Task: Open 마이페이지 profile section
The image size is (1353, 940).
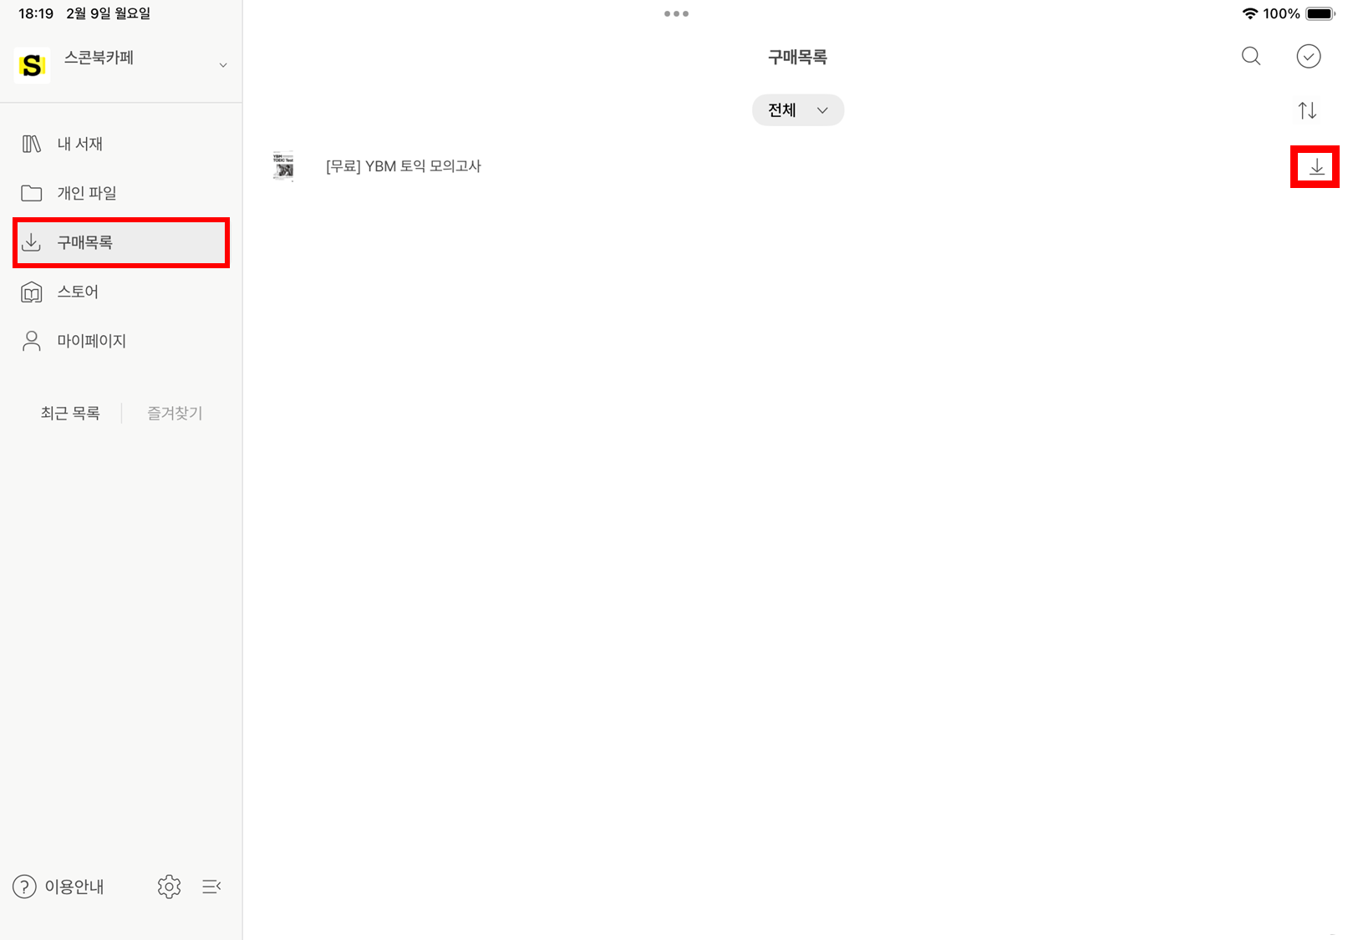Action: [x=91, y=341]
